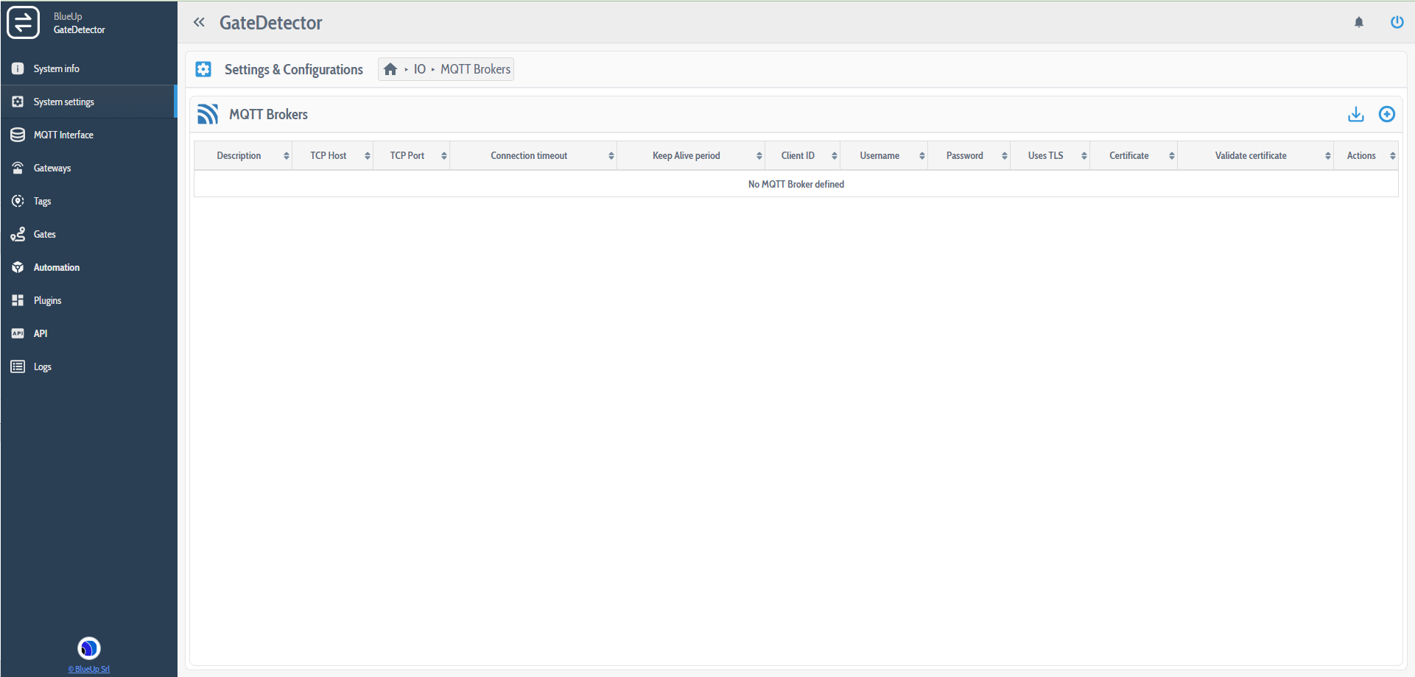Screen dimensions: 1415x677
Task: Open the notifications bell
Action: click(x=1359, y=22)
